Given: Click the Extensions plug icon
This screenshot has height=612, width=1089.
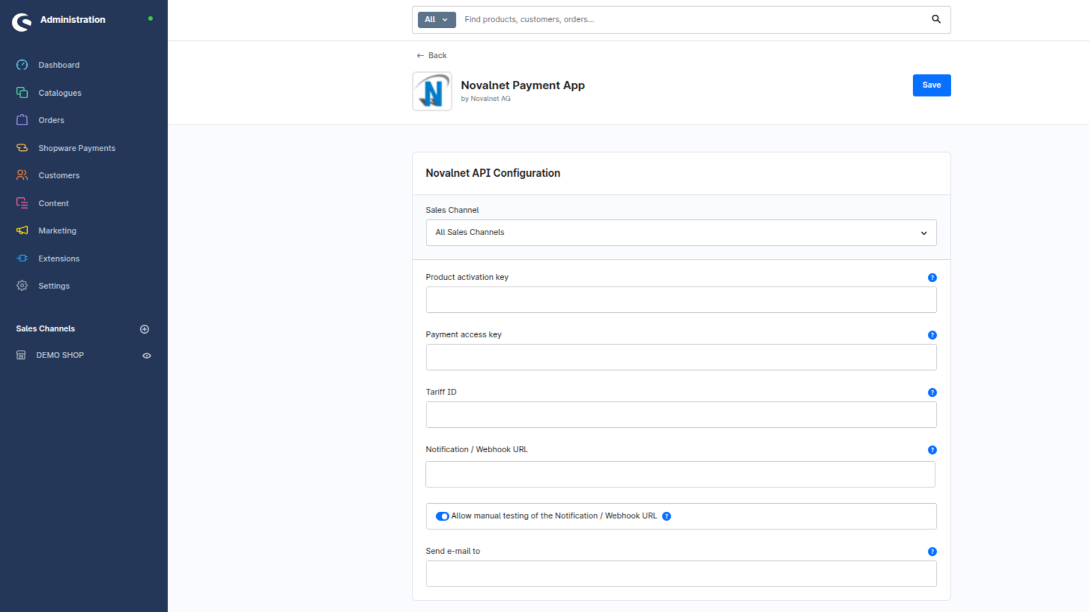Looking at the screenshot, I should click(22, 258).
